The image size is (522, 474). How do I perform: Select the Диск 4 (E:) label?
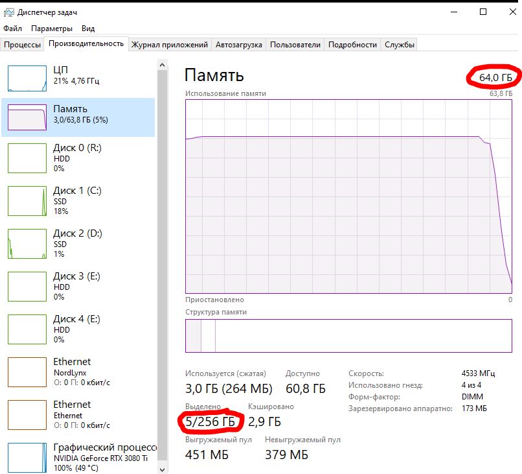point(76,319)
